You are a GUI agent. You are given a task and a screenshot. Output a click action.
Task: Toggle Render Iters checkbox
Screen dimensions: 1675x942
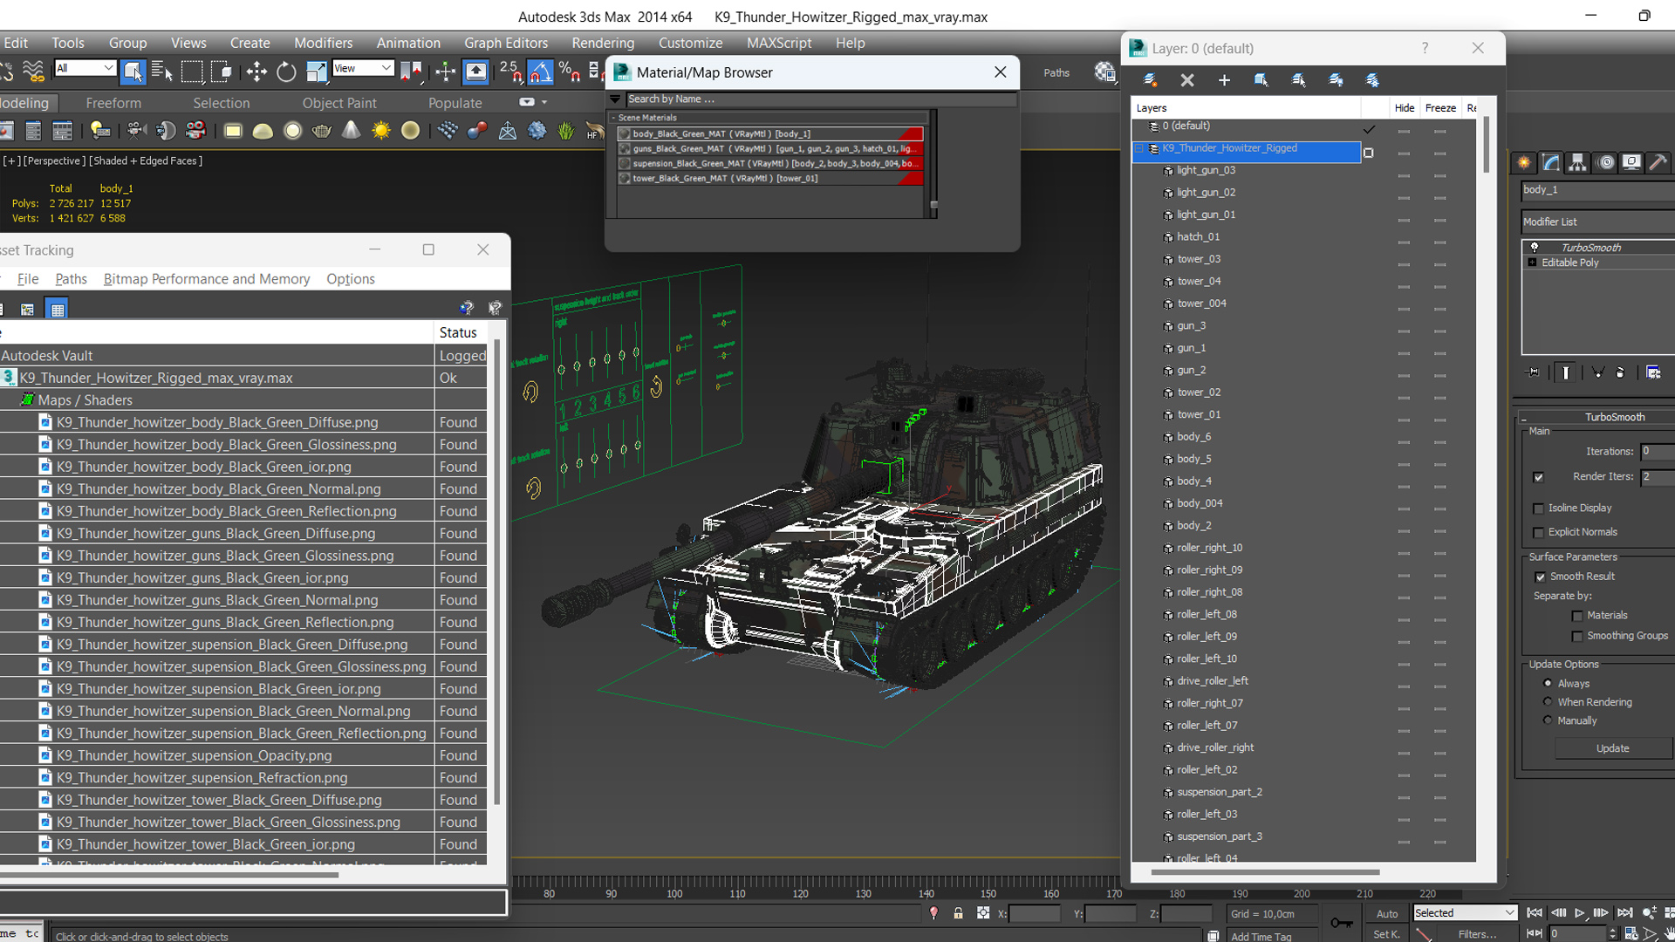click(x=1539, y=477)
